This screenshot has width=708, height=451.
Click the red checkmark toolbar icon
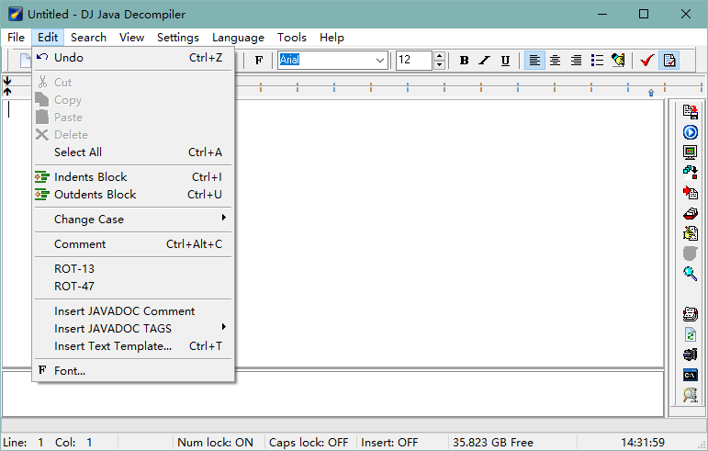point(647,60)
